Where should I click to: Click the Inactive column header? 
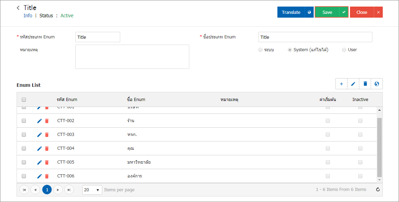tap(360, 100)
